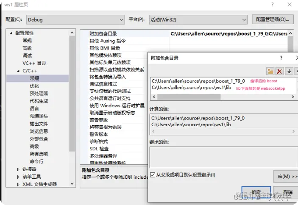The height and width of the screenshot is (205, 298).
Task: Click the 附加包含目录 value field with boost path
Action: point(229,34)
